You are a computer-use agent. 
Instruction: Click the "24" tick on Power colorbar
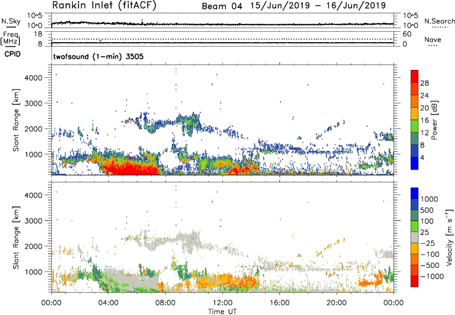(424, 96)
